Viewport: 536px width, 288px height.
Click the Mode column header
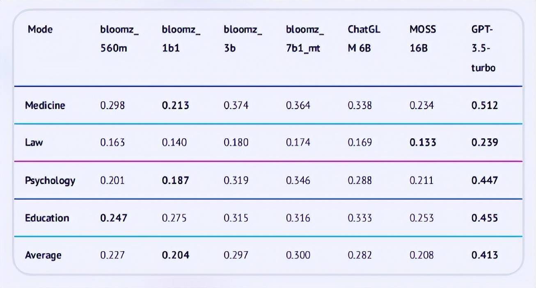40,30
